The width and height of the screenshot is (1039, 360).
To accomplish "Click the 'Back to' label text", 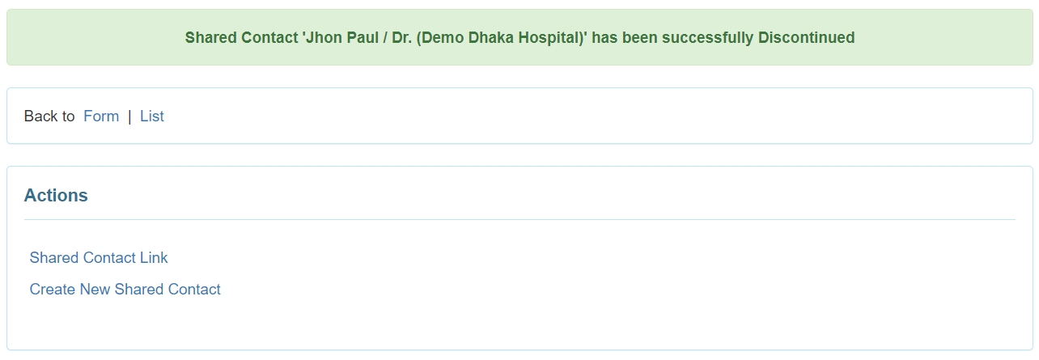I will pyautogui.click(x=49, y=116).
